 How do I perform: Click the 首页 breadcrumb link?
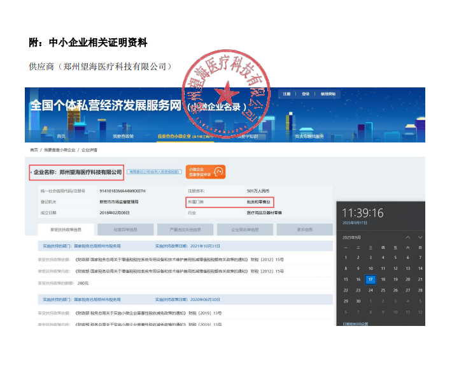click(34, 150)
